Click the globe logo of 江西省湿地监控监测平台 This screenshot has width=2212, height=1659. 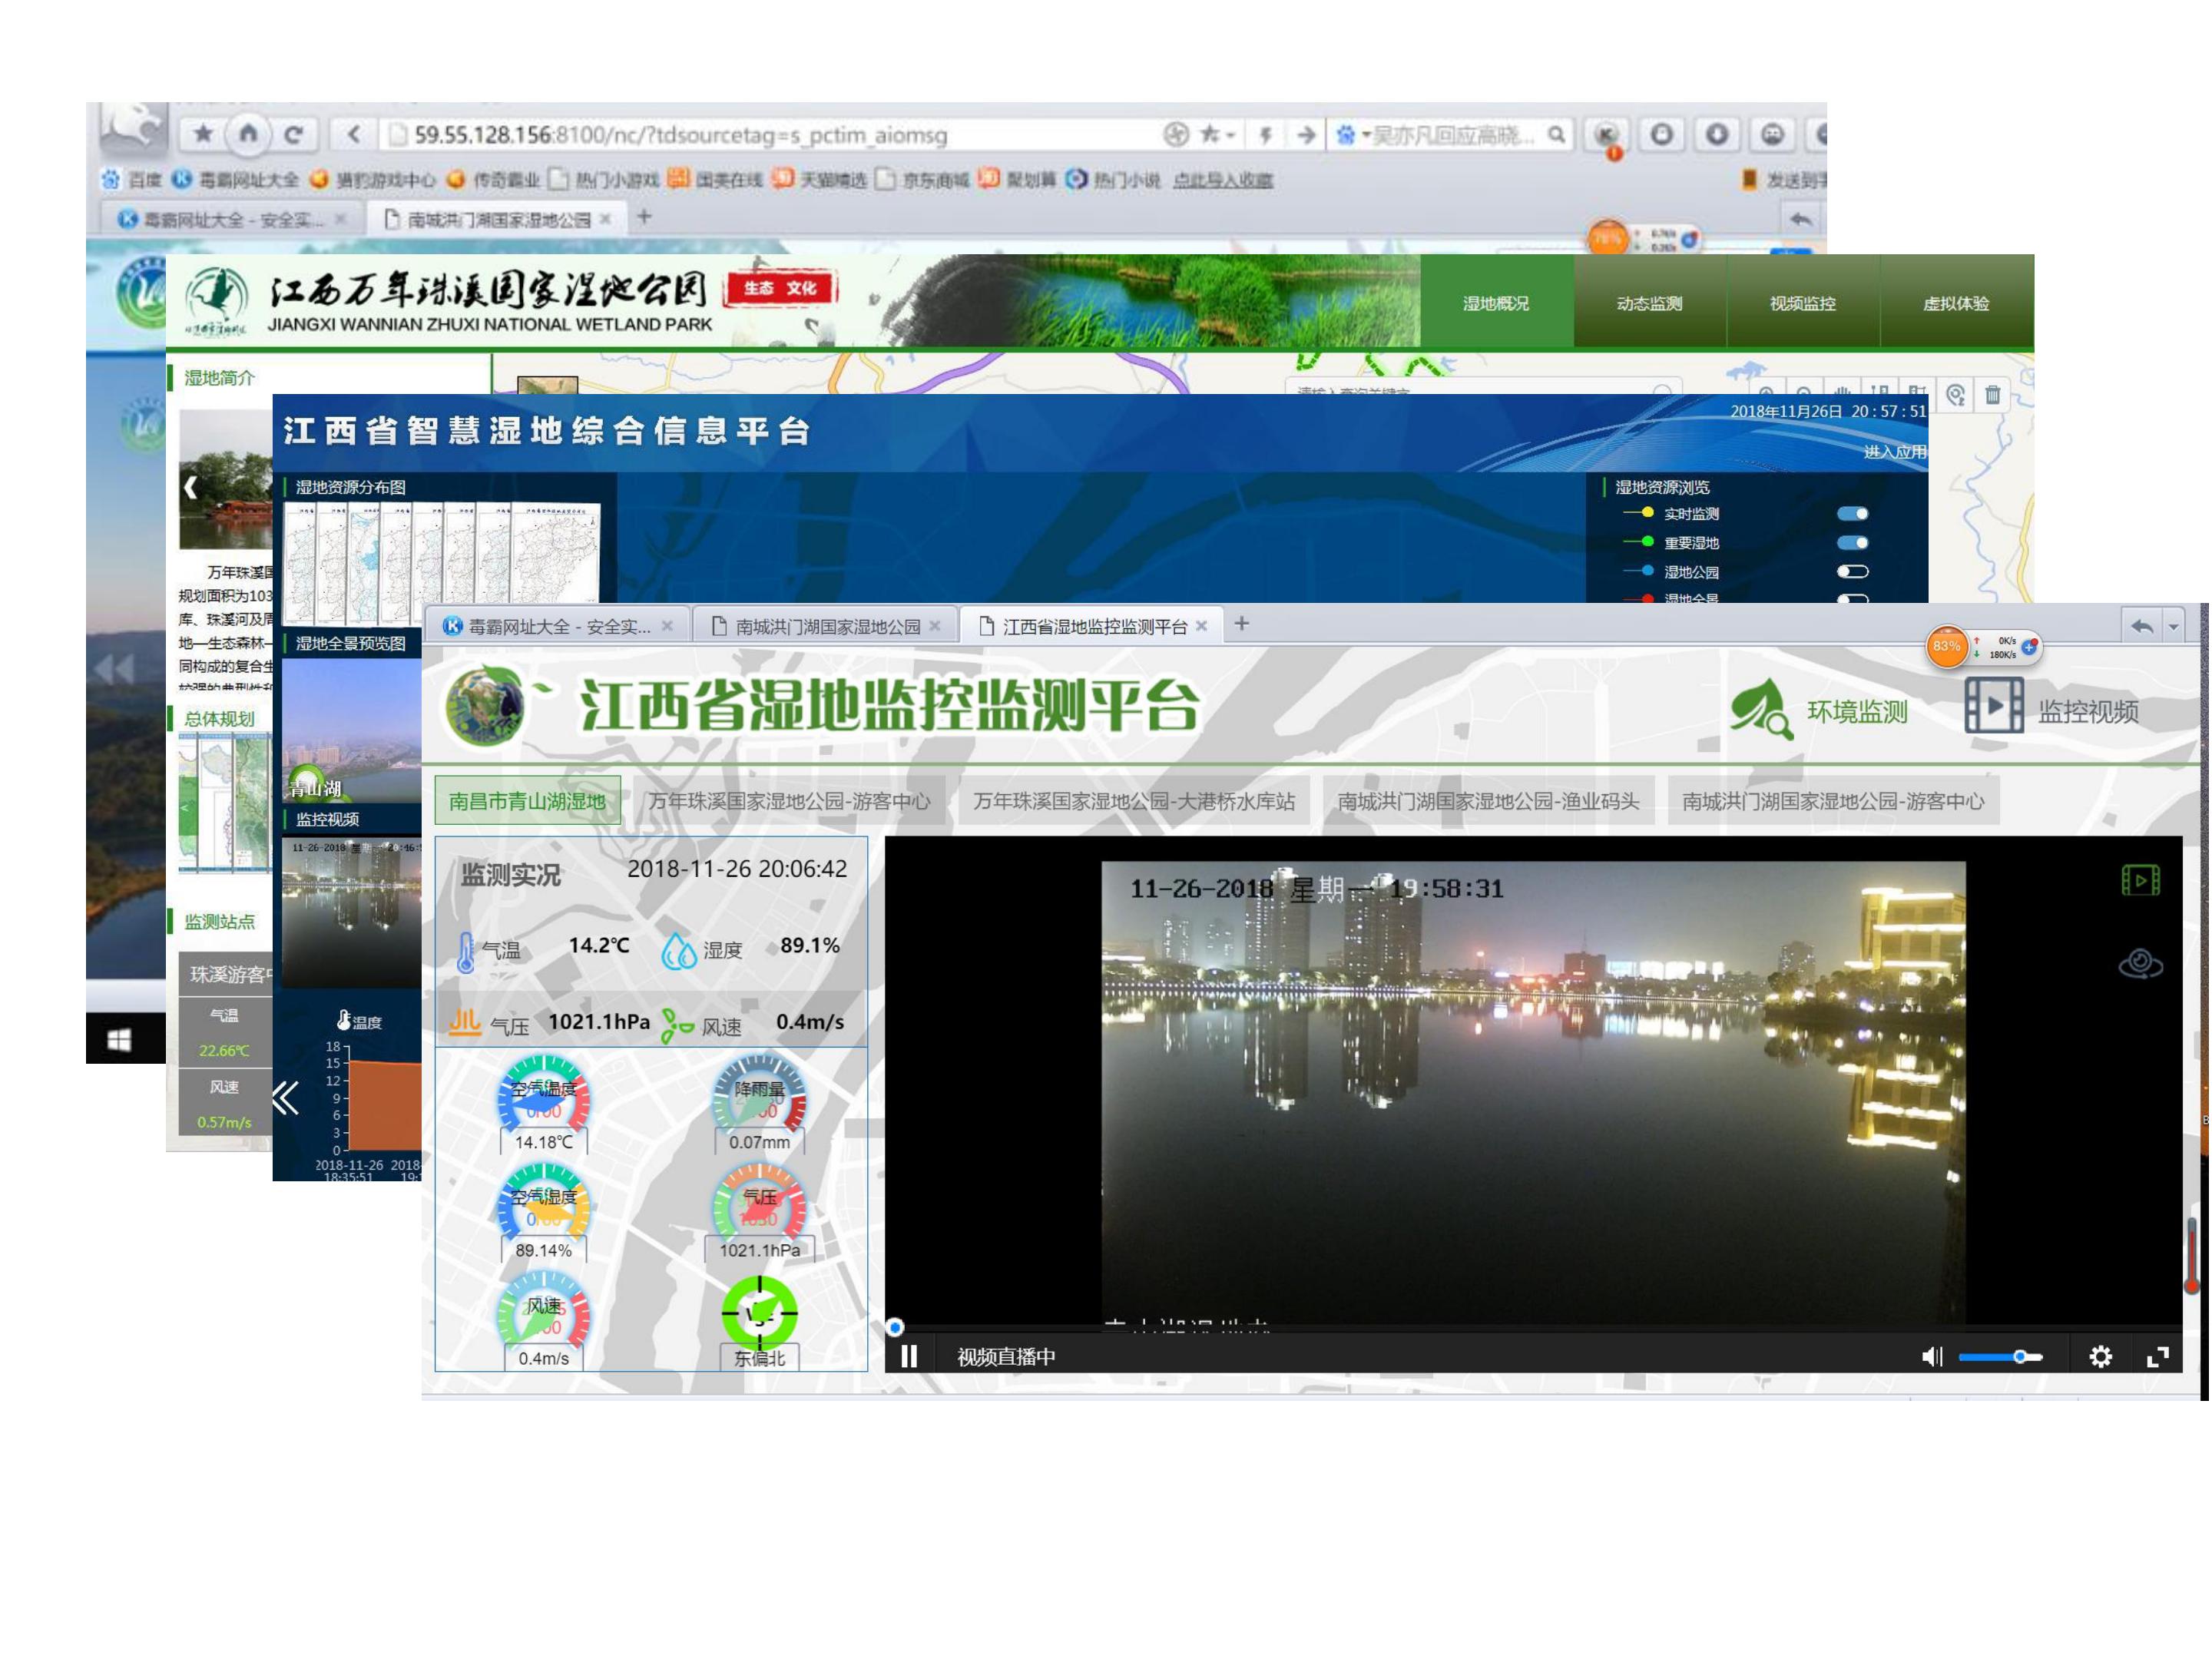coord(484,705)
